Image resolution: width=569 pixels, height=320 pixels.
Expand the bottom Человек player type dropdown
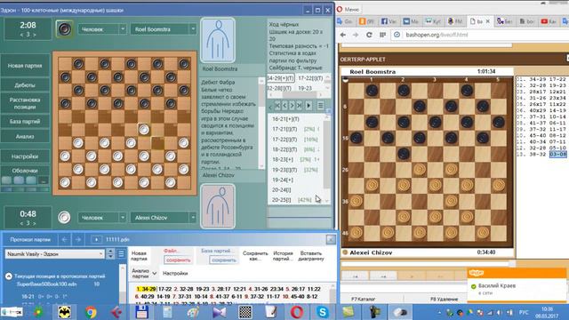point(123,217)
